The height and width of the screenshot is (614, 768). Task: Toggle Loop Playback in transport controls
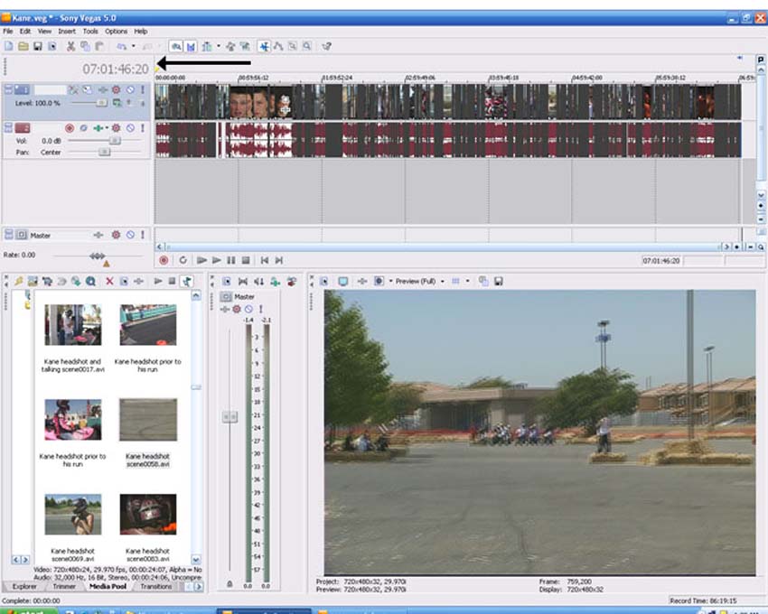coord(183,260)
